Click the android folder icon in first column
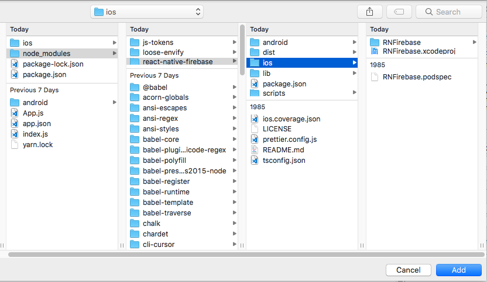Viewport: 487px width, 282px height. [15, 102]
